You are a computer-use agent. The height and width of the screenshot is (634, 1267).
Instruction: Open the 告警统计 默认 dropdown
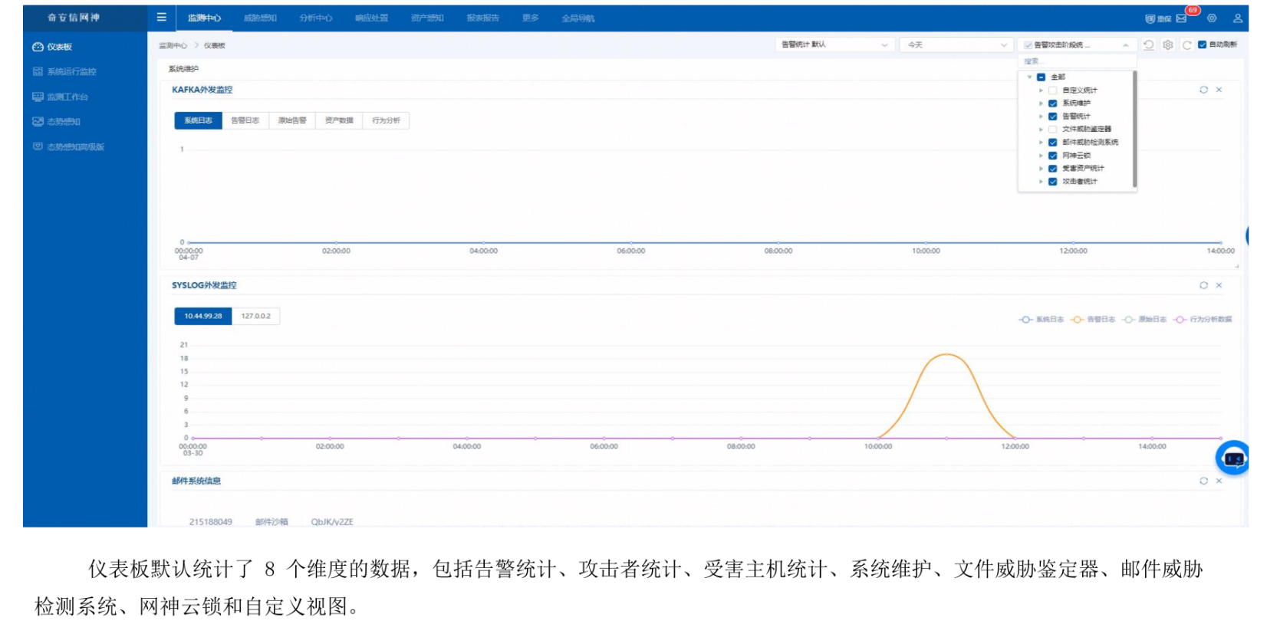coord(833,45)
